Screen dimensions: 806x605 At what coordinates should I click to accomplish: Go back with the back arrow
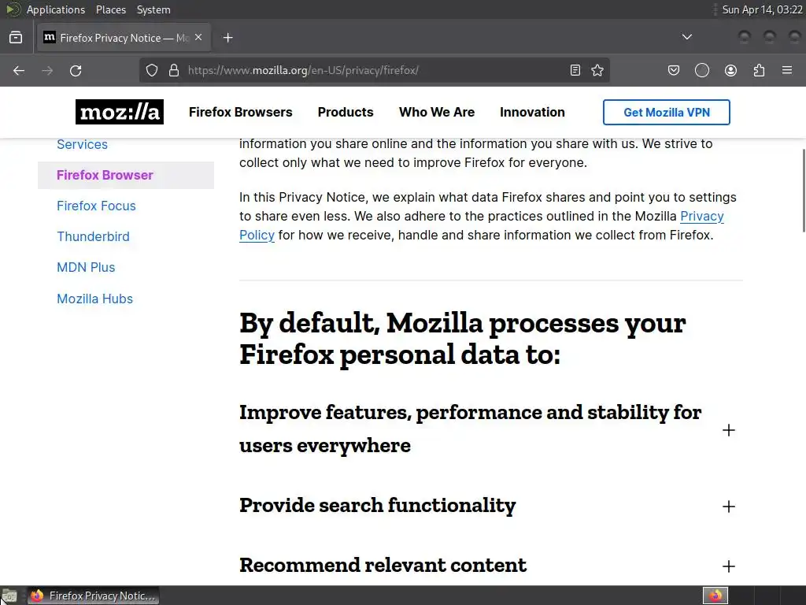coord(19,70)
